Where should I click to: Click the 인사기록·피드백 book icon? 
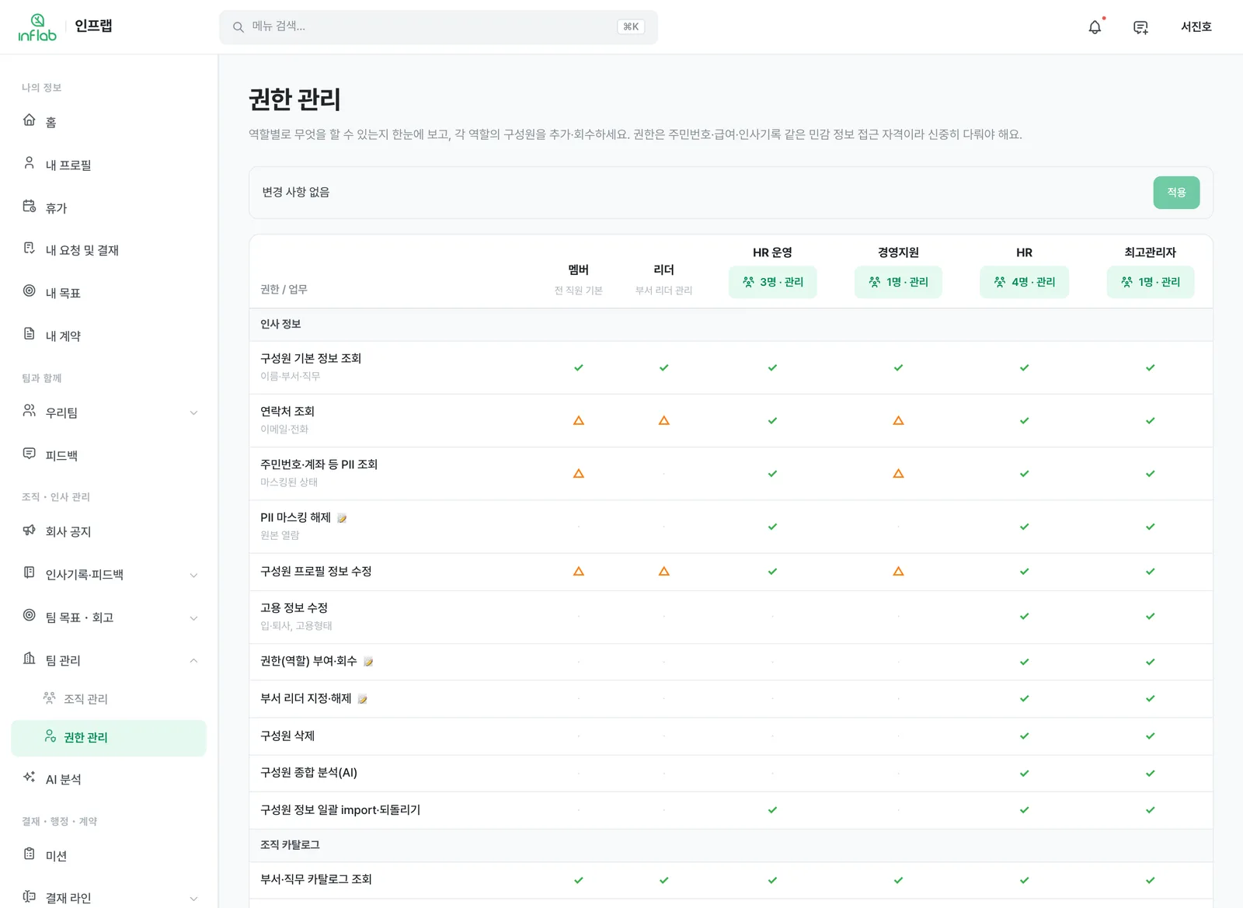[30, 572]
